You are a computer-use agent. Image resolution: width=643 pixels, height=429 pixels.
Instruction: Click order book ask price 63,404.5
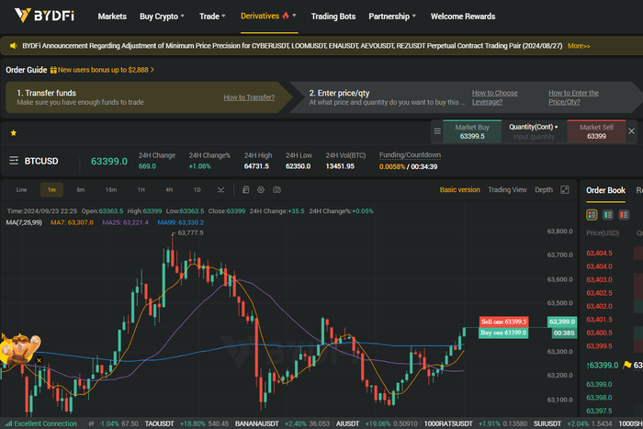pyautogui.click(x=599, y=253)
